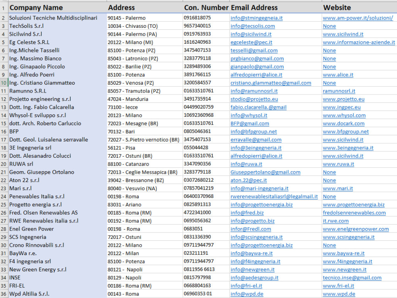Select the Address header cell
This screenshot has width=397, height=298.
click(x=145, y=8)
